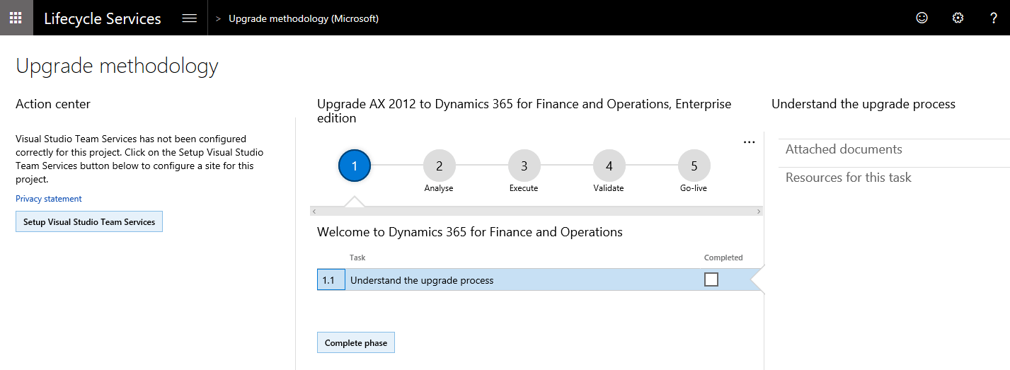Click Setup Visual Studio Team Services button
Viewport: 1010px width, 370px height.
[x=89, y=221]
